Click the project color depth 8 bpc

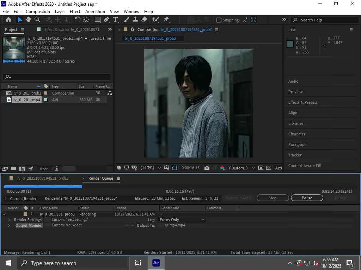(x=44, y=169)
